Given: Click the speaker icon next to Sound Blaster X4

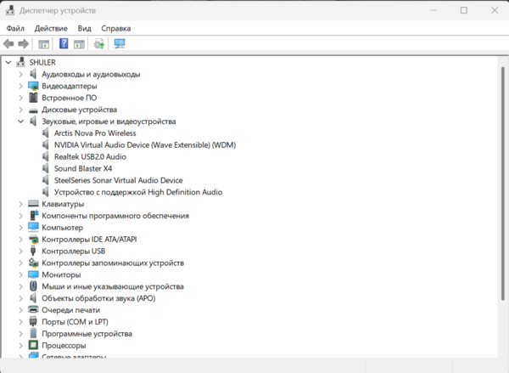Looking at the screenshot, I should (46, 168).
